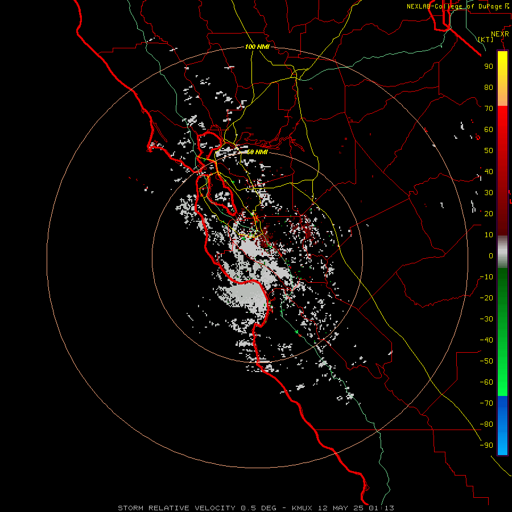
Task: Click the 90 value on velocity scale
Action: pyautogui.click(x=489, y=67)
